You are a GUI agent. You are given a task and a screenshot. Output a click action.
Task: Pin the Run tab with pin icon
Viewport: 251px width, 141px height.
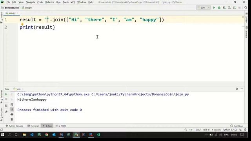6,112
